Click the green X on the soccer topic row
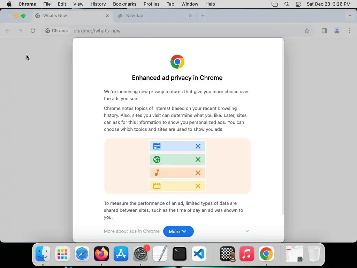This screenshot has width=357, height=268. click(198, 159)
